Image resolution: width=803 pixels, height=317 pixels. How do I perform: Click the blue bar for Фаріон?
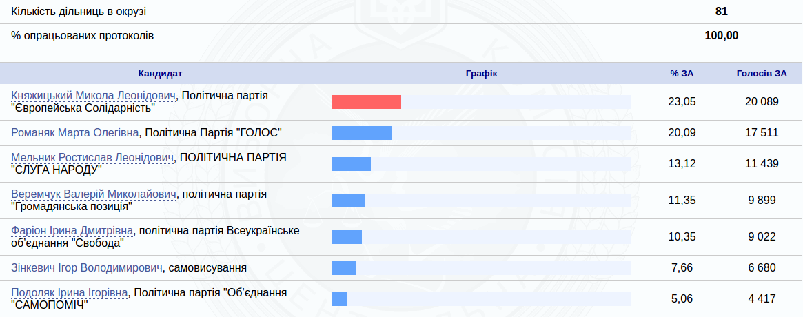[347, 237]
